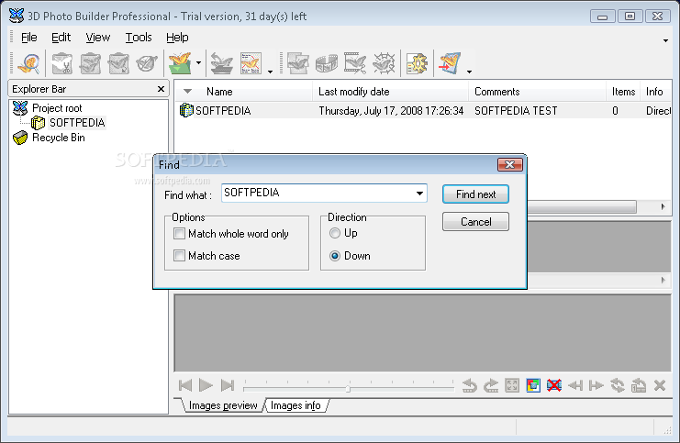Image resolution: width=680 pixels, height=443 pixels.
Task: Enable Match whole word only checkbox
Action: tap(179, 234)
